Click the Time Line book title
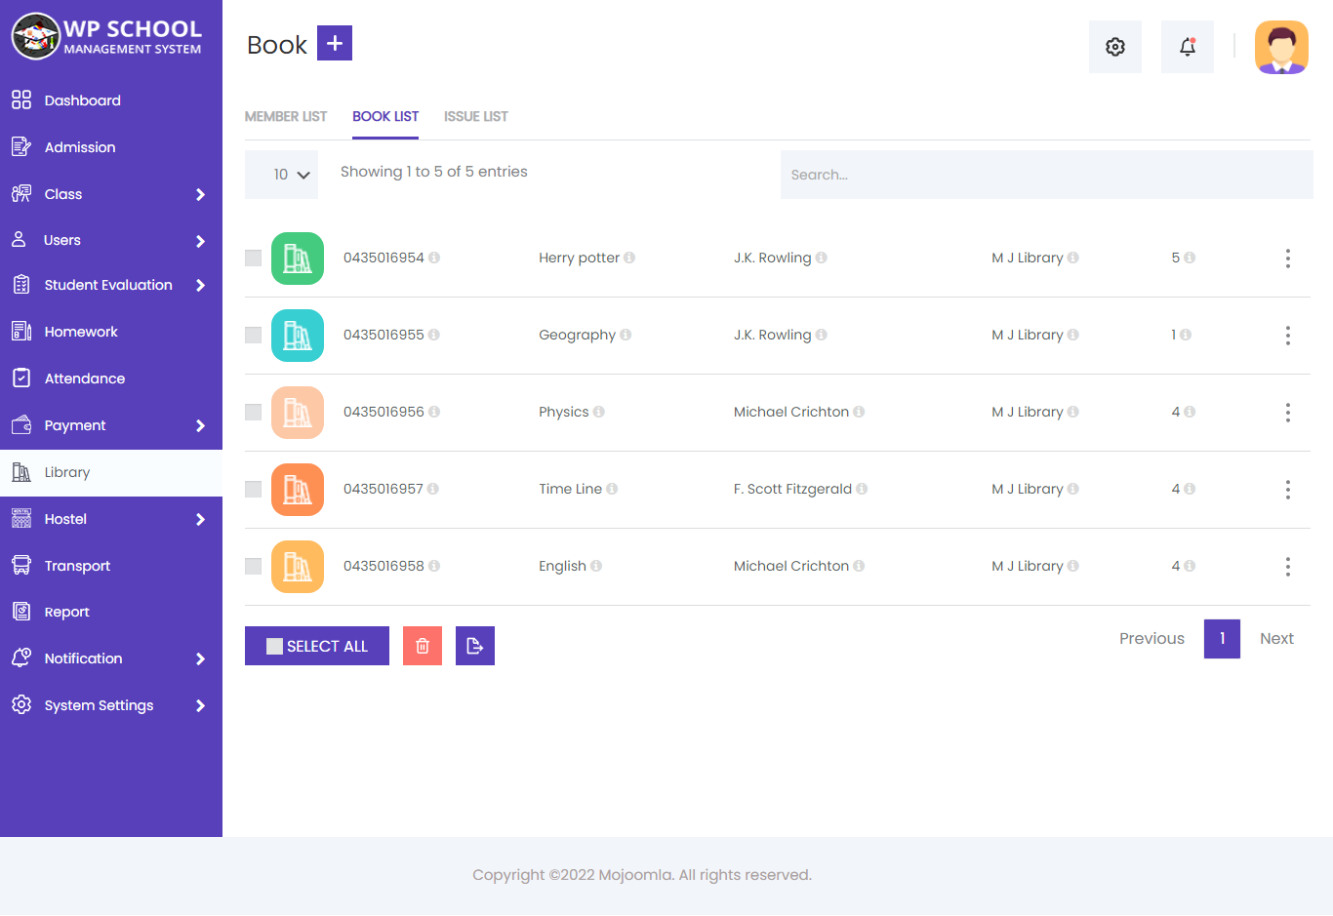Screen dimensions: 1333x916 click(x=570, y=489)
